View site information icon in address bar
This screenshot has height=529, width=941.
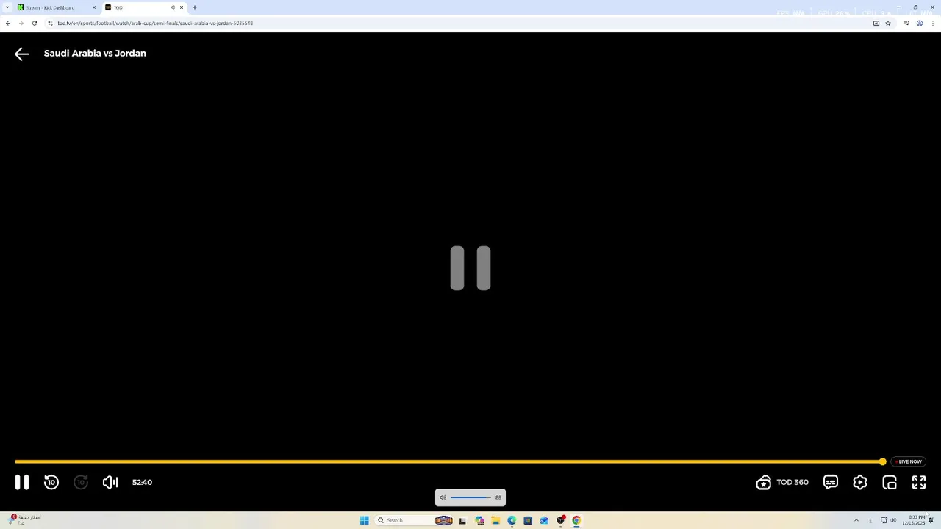[x=50, y=23]
